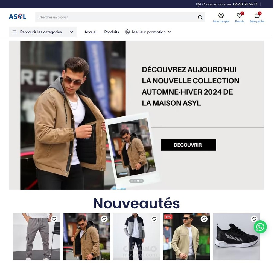Image resolution: width=280 pixels, height=263 pixels.
Task: Favorite the grey cargo pants product
Action: (x=54, y=219)
